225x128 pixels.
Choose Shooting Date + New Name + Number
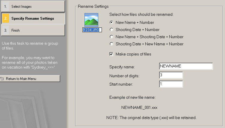(112, 44)
